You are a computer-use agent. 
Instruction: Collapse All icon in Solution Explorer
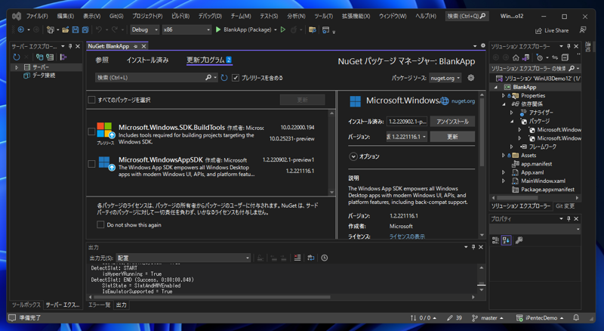pos(565,57)
